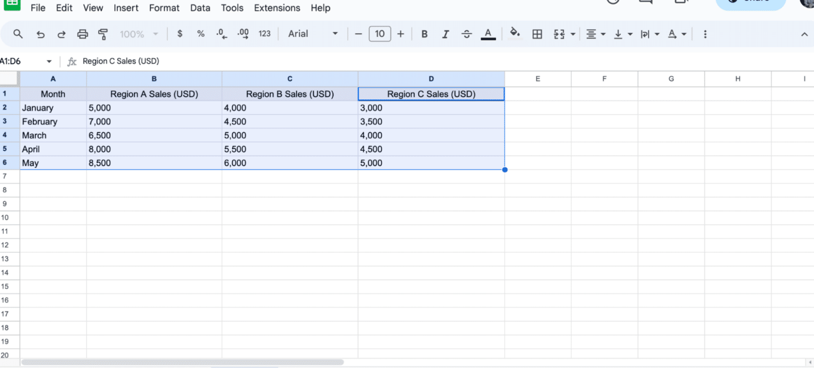This screenshot has width=814, height=368.
Task: Open the Insert menu
Action: coord(126,8)
